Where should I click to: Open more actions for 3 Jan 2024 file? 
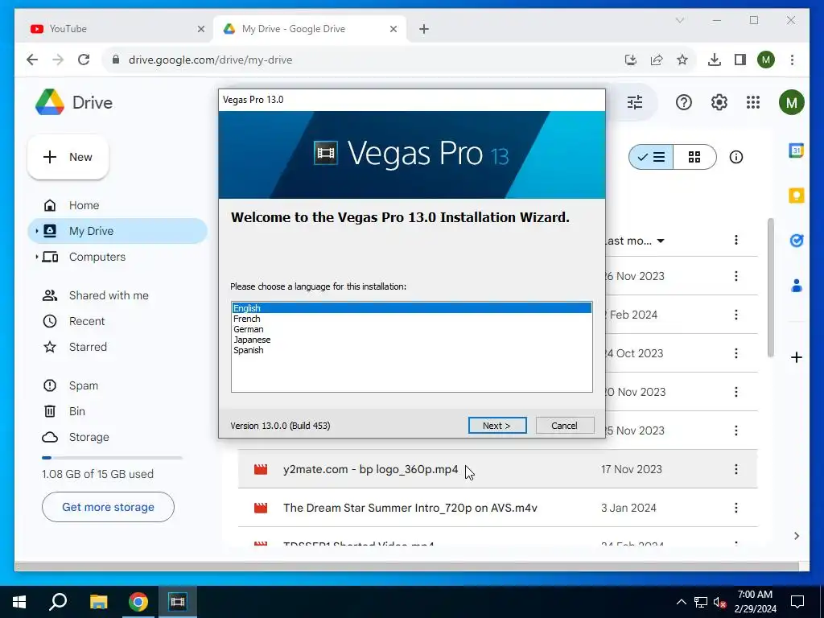pos(735,508)
